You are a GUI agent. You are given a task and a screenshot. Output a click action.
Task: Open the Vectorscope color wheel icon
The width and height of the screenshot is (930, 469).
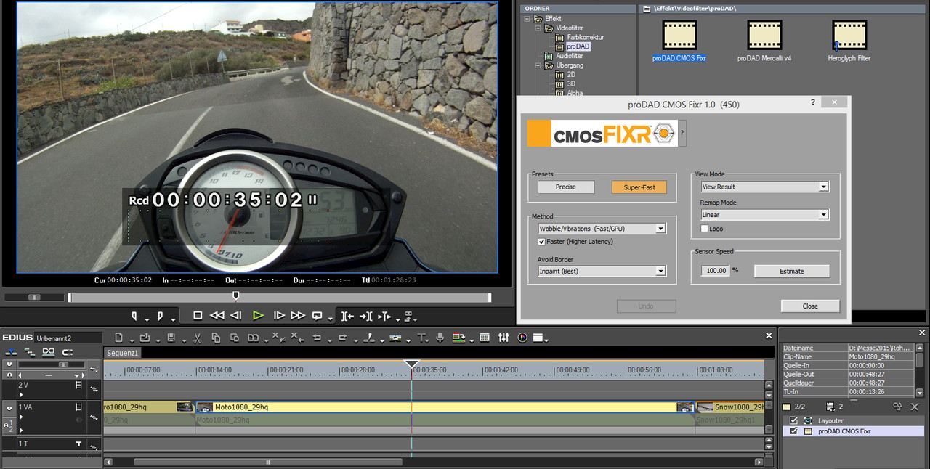point(522,338)
